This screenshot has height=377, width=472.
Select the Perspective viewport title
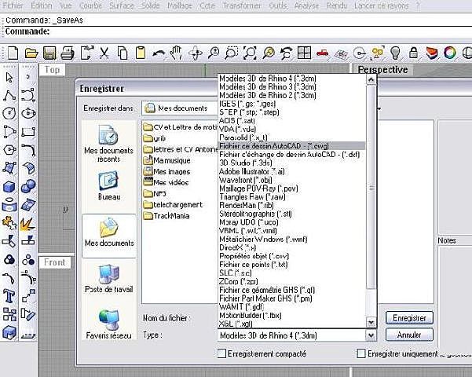coord(382,70)
